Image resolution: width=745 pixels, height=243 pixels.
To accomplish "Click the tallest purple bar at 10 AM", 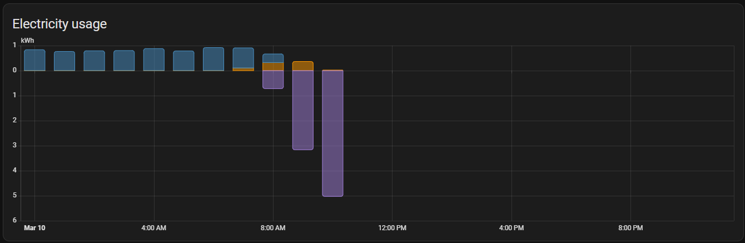I will (332, 133).
